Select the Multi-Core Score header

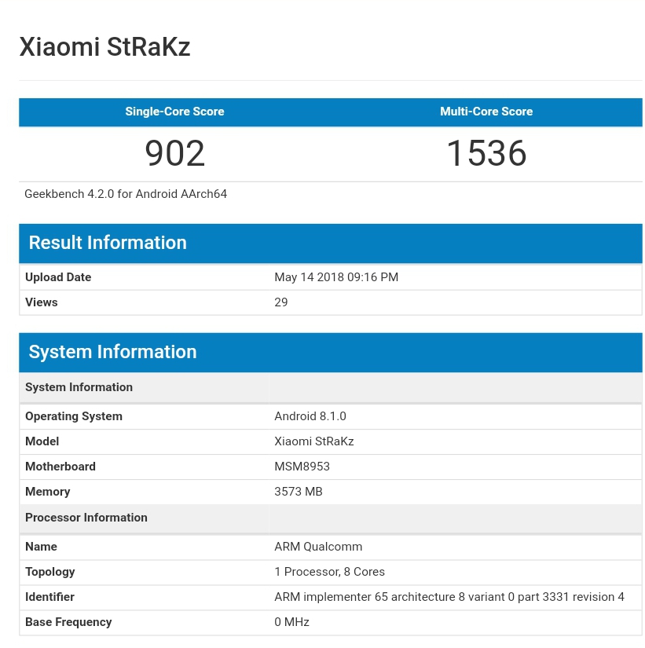pos(486,112)
